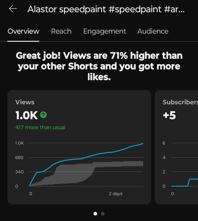Viewport: 198px width, 221px height.
Task: Click the 417 more than usual text
Action: point(40,128)
